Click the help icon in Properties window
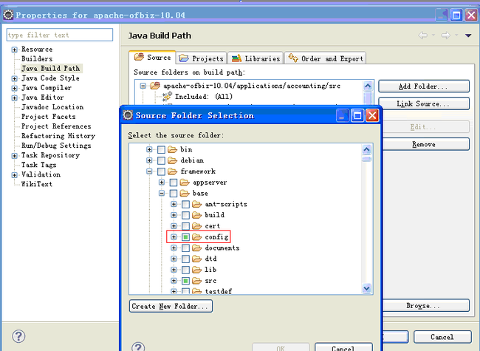Image resolution: width=480 pixels, height=351 pixels. (18, 336)
